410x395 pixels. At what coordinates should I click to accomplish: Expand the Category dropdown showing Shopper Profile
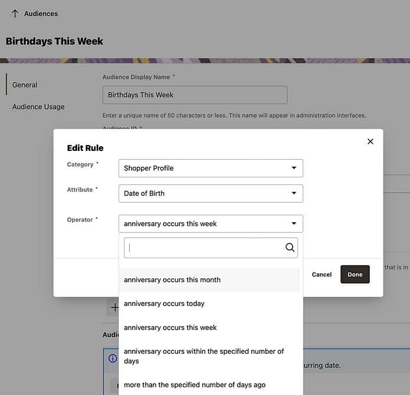tap(211, 168)
